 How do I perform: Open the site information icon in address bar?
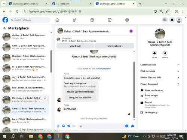tap(25, 12)
